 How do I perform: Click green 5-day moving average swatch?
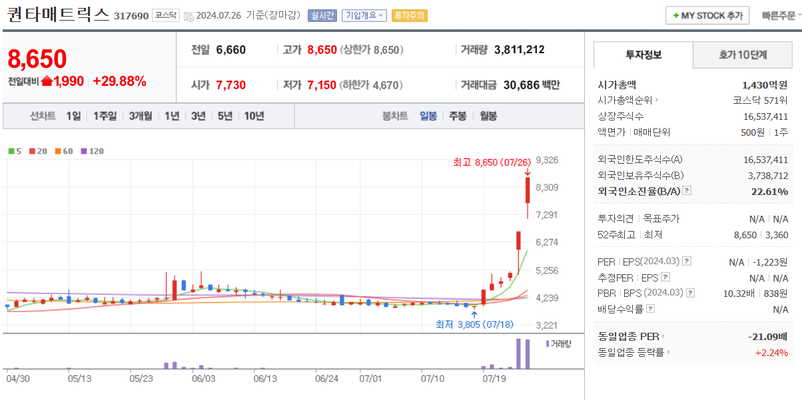[x=11, y=151]
